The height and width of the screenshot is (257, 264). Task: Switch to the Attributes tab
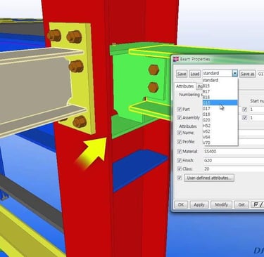point(185,86)
